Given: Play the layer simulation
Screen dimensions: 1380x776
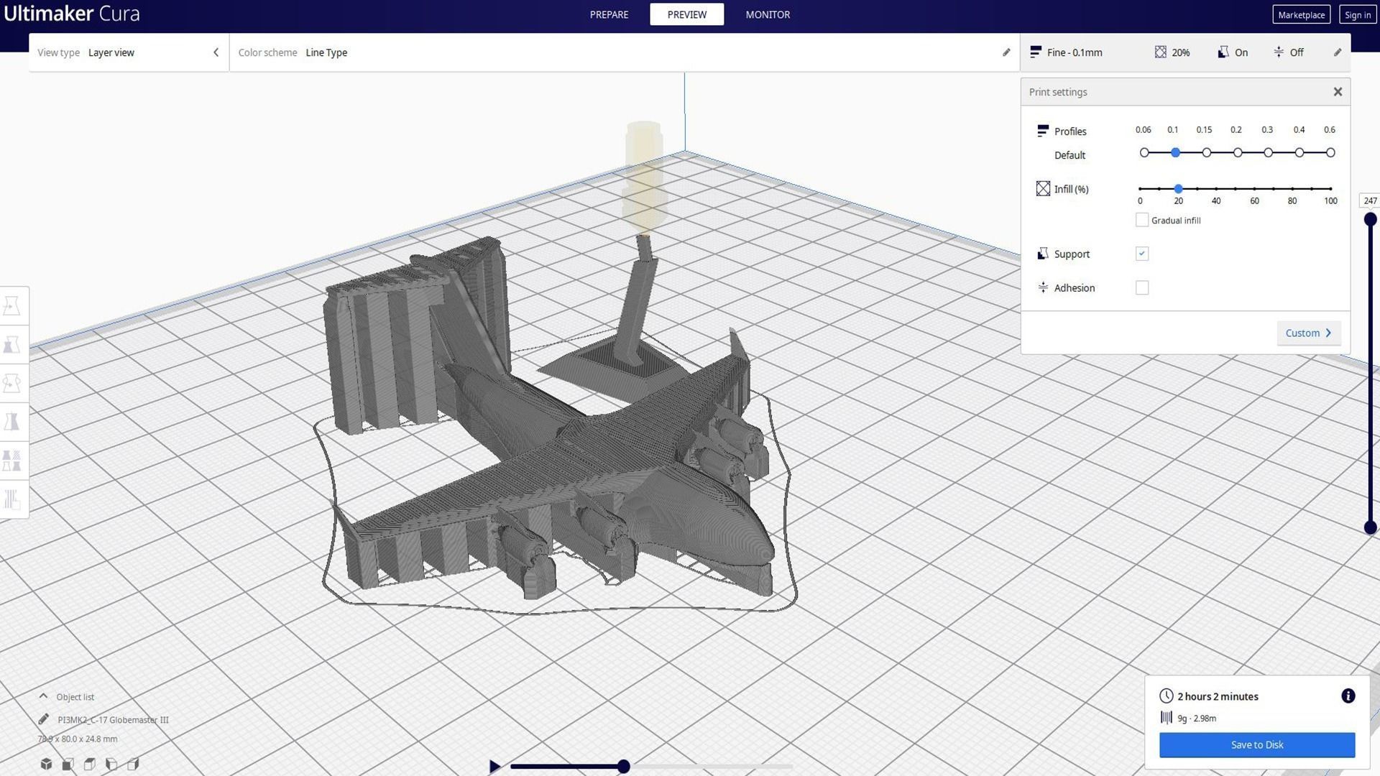Looking at the screenshot, I should (494, 767).
